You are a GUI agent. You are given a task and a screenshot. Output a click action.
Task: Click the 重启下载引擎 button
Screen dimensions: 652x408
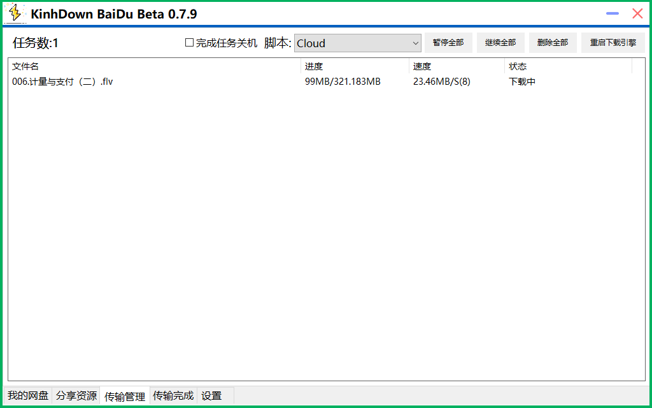pos(613,43)
